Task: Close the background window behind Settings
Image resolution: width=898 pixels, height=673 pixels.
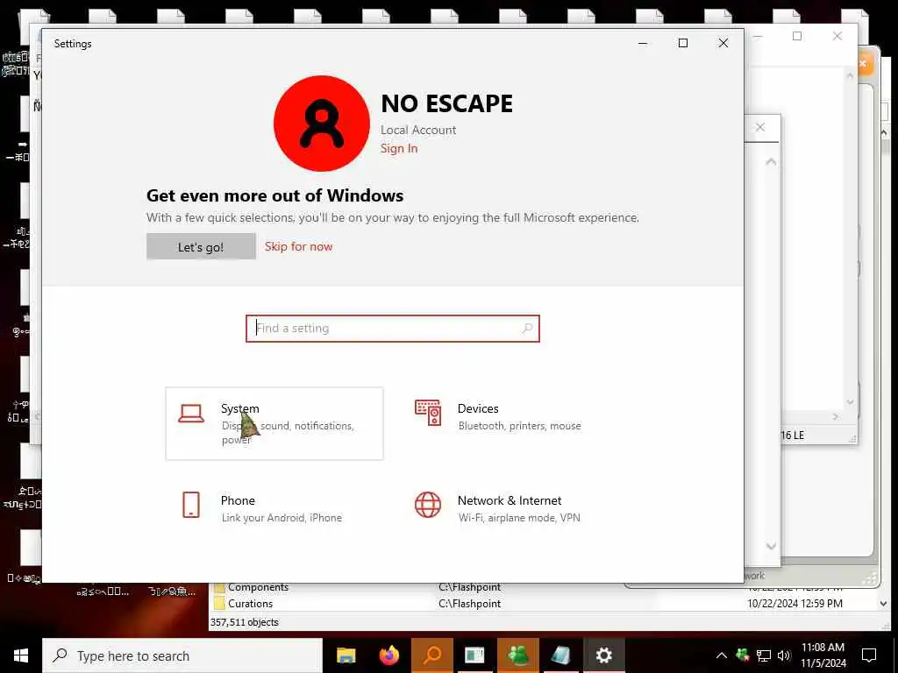Action: pyautogui.click(x=837, y=36)
